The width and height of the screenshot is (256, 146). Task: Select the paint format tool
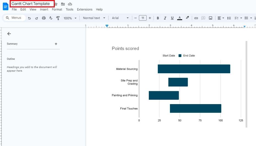click(58, 18)
